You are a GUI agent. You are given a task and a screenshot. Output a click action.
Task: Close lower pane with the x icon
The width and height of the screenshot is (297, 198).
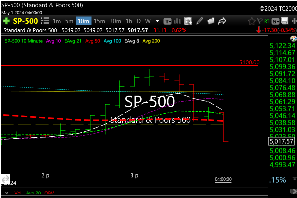click(x=7, y=193)
